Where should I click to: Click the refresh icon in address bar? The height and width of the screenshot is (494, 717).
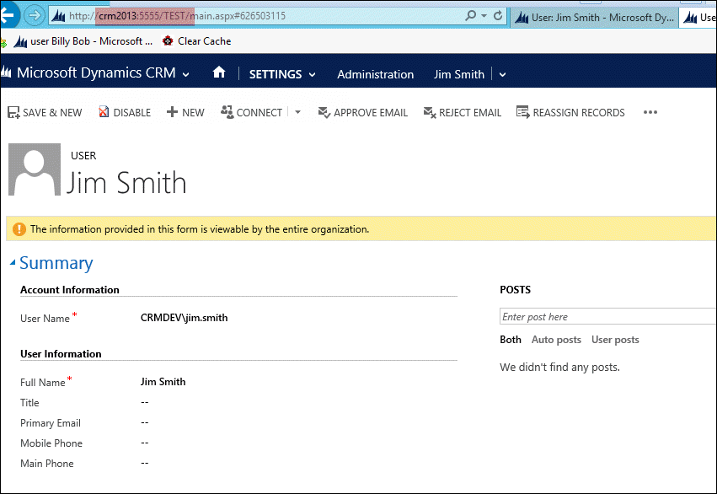click(x=498, y=15)
